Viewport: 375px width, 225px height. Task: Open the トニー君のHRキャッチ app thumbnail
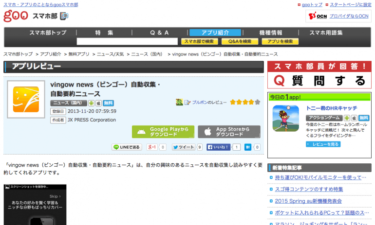pos(286,119)
